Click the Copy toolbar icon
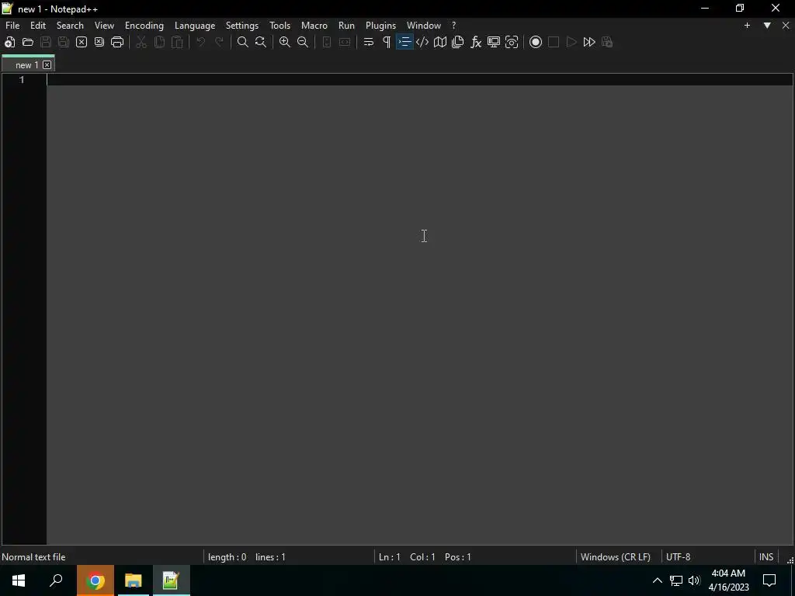Viewport: 795px width, 596px height. point(159,42)
